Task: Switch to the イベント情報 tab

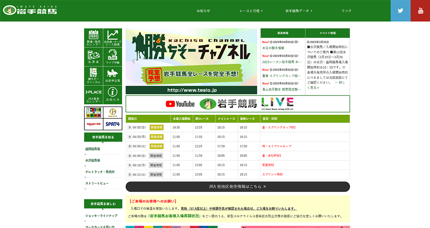Action: pyautogui.click(x=327, y=33)
